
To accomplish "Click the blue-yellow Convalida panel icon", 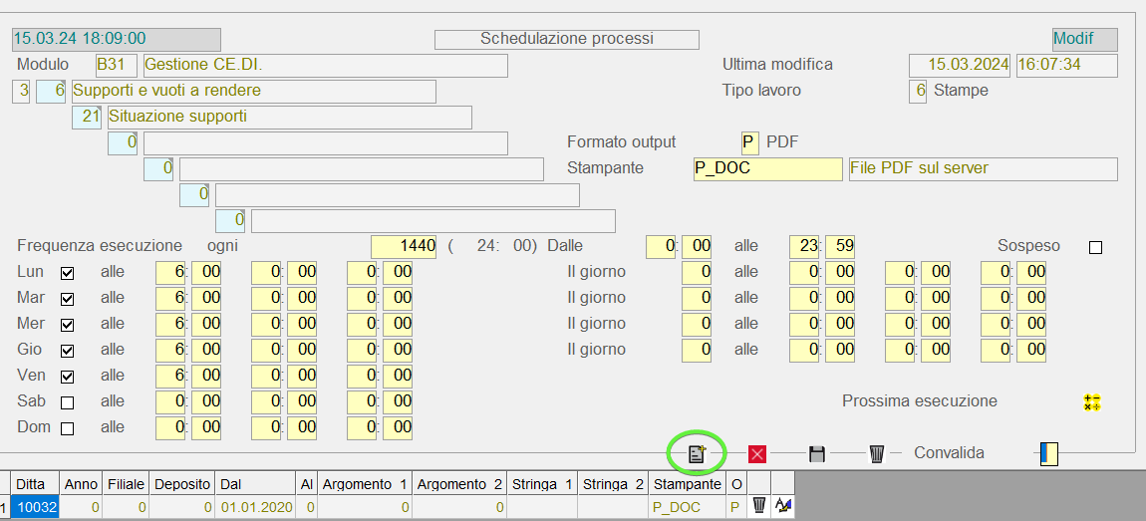I will click(x=1048, y=454).
